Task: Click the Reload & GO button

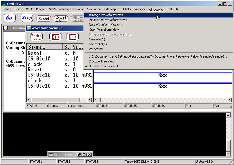Action: pyautogui.click(x=61, y=19)
